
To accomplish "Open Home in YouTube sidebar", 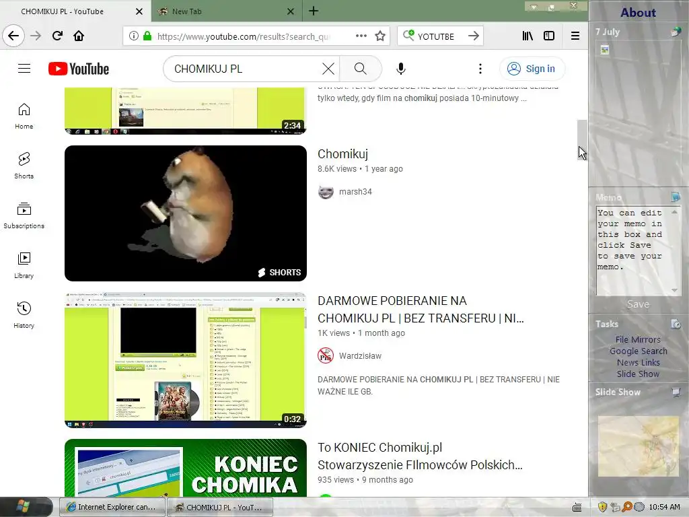I will (24, 116).
